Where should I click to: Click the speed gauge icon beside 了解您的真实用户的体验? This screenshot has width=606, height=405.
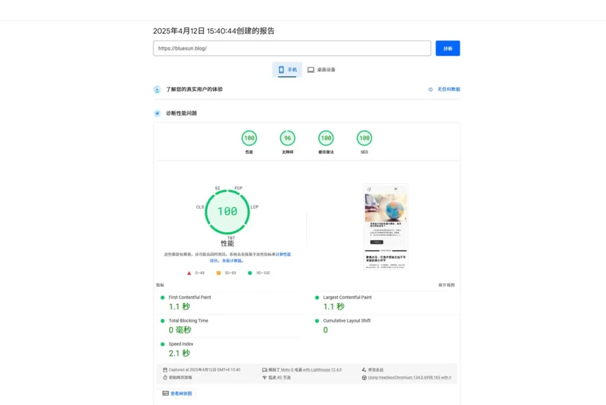click(x=156, y=90)
